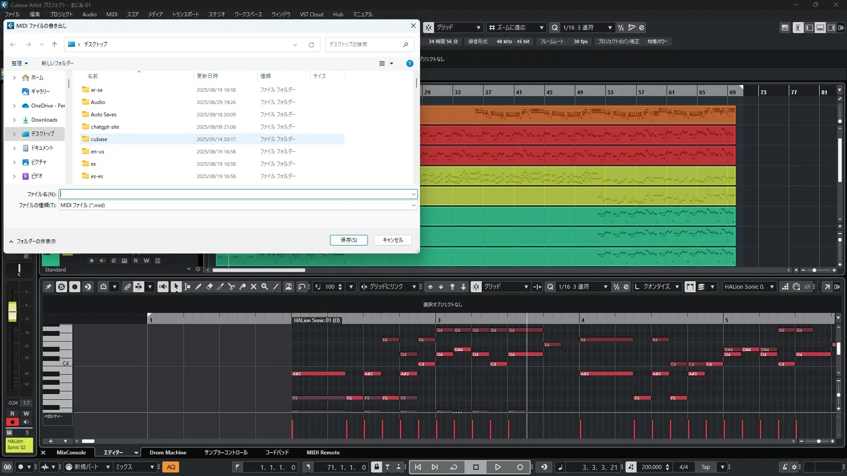Toggle AQ auto quantize button
This screenshot has height=476, width=847.
tap(171, 467)
